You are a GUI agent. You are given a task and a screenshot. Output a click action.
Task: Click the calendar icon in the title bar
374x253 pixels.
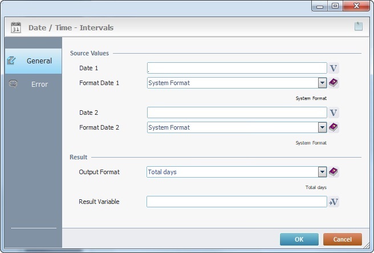(16, 27)
